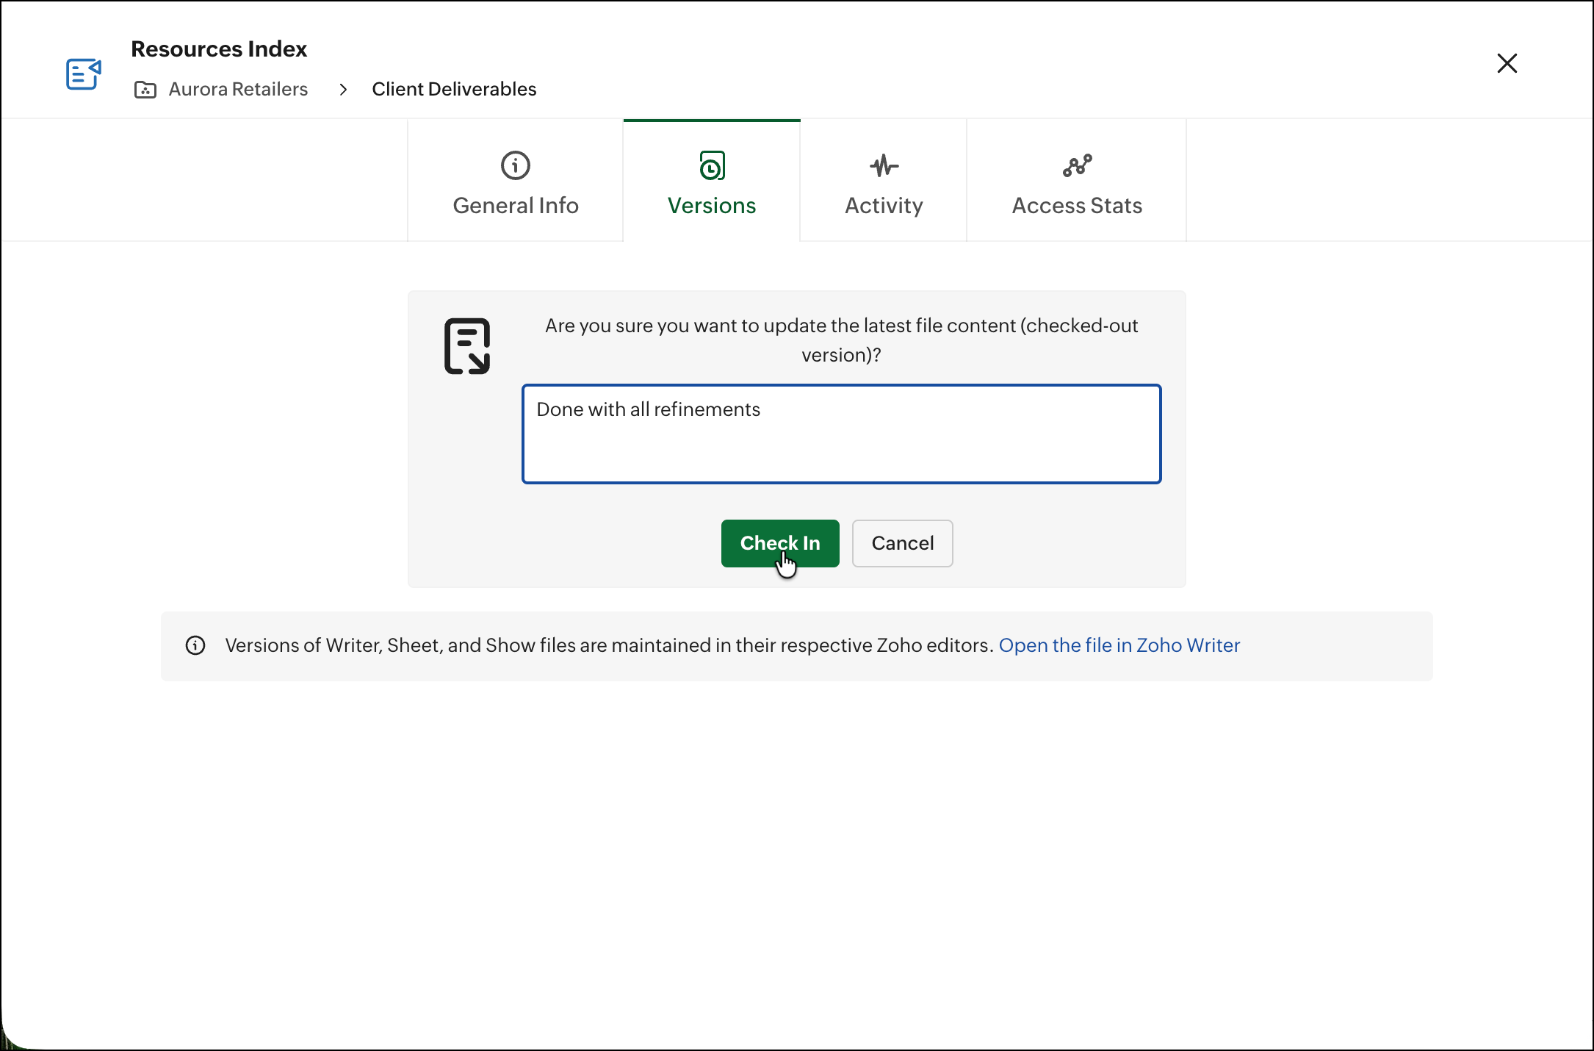Click the breadcrumb chevron separator
Viewport: 1594px width, 1051px height.
point(343,90)
